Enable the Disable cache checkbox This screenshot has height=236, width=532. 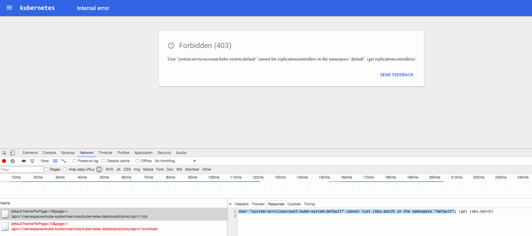(103, 161)
